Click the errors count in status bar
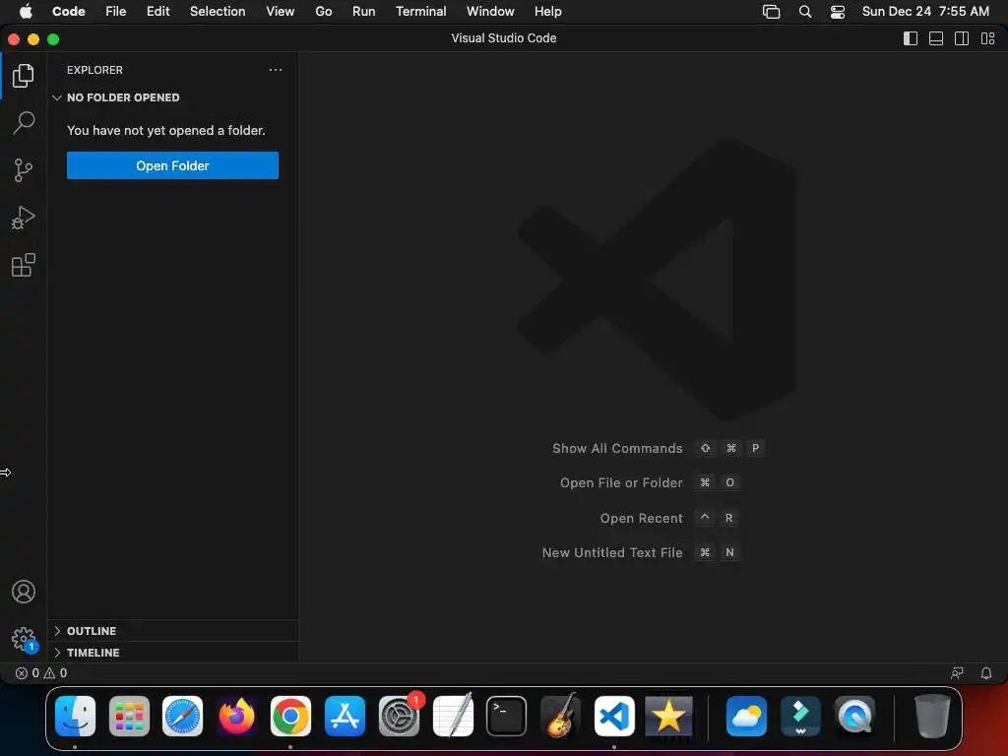This screenshot has height=756, width=1008. (27, 673)
